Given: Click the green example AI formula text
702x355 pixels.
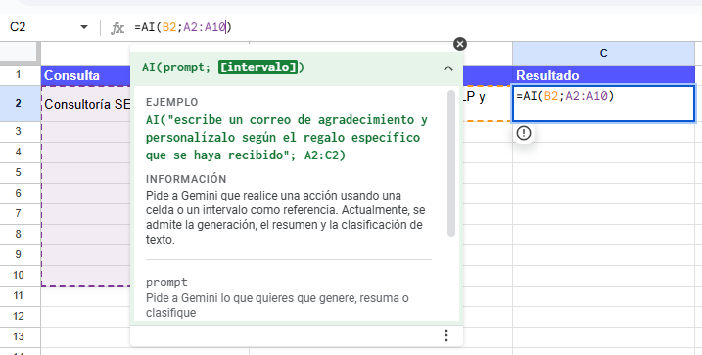Looking at the screenshot, I should click(x=287, y=138).
